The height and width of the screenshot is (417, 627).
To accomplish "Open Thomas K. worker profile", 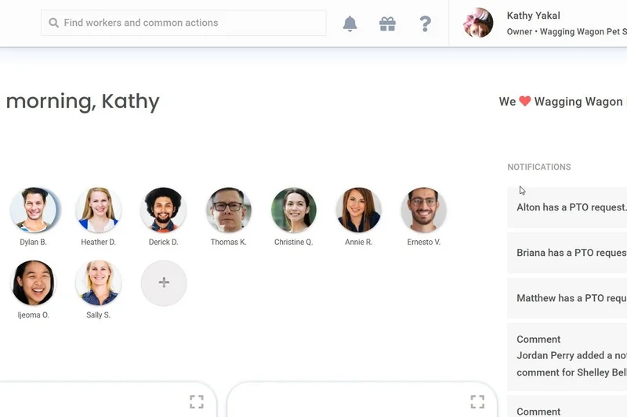I will tap(229, 210).
